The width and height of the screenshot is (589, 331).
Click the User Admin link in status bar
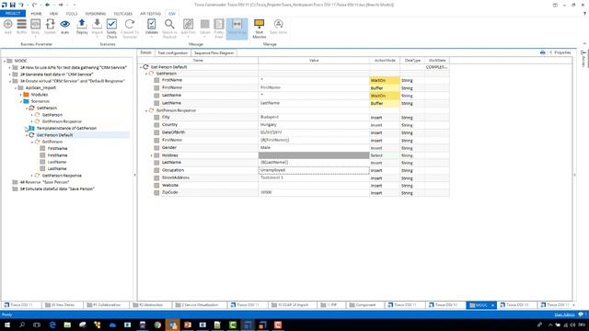click(x=564, y=314)
